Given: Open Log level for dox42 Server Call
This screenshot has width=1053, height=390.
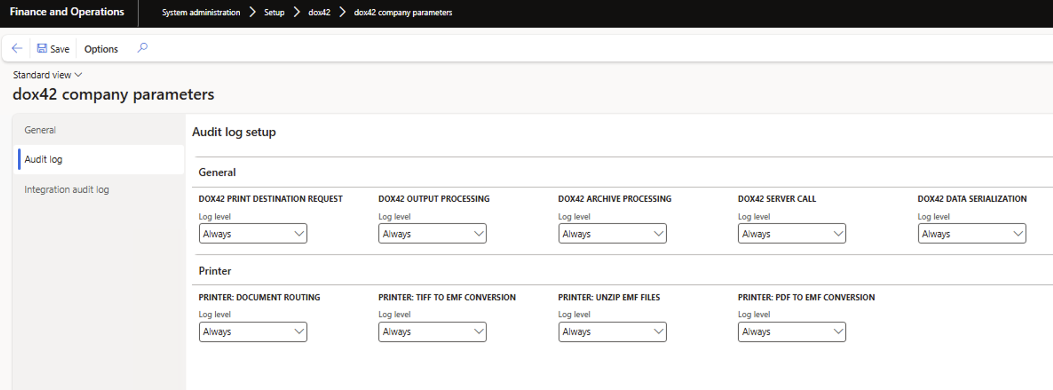Looking at the screenshot, I should coord(792,234).
